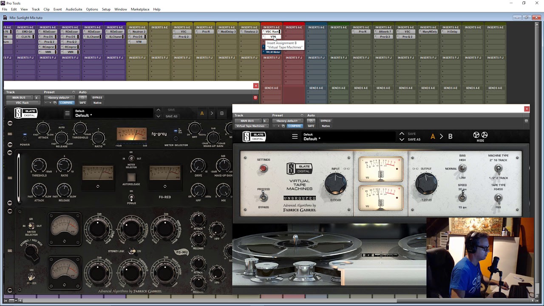Screen dimensions: 544x306
Task: Click plus preset button in VTM window
Action: (279, 126)
